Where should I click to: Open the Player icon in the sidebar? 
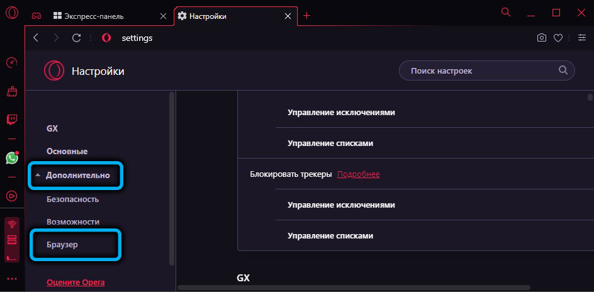point(11,196)
